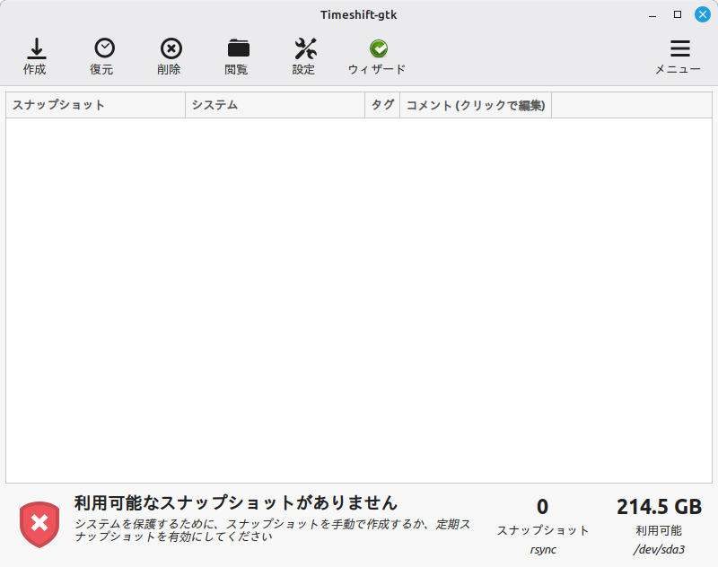Click the /dev/sda3 device label
The height and width of the screenshot is (567, 718).
pos(659,549)
